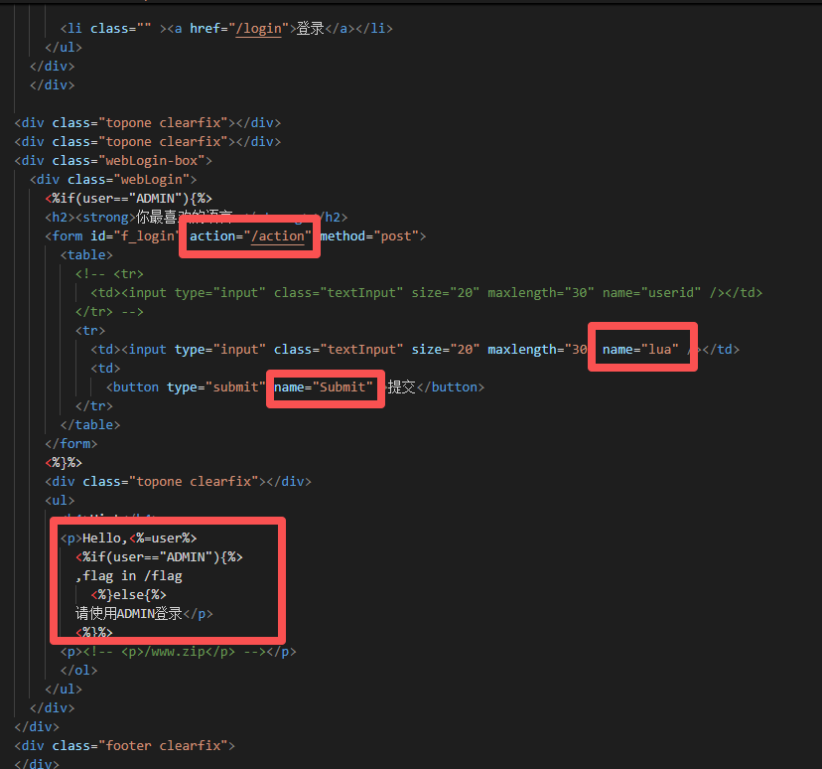
Task: Click the "/action" form action value
Action: (x=278, y=236)
